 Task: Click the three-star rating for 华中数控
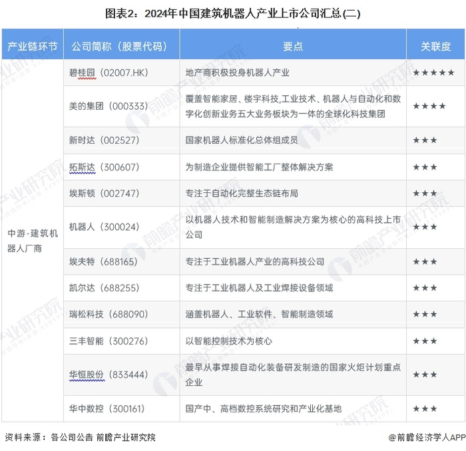coord(425,408)
